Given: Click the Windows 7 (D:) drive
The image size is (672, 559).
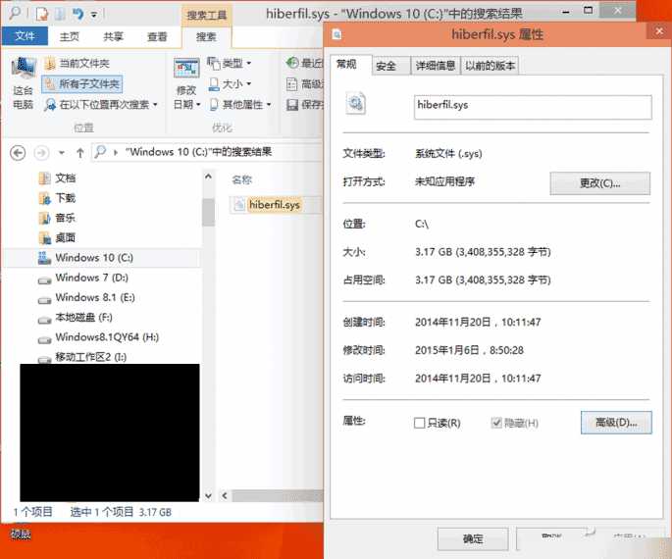Looking at the screenshot, I should [x=91, y=279].
